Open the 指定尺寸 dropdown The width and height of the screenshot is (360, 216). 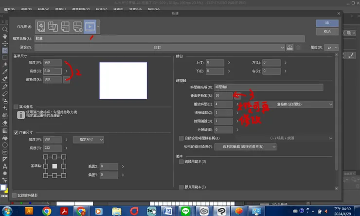[x=89, y=140]
